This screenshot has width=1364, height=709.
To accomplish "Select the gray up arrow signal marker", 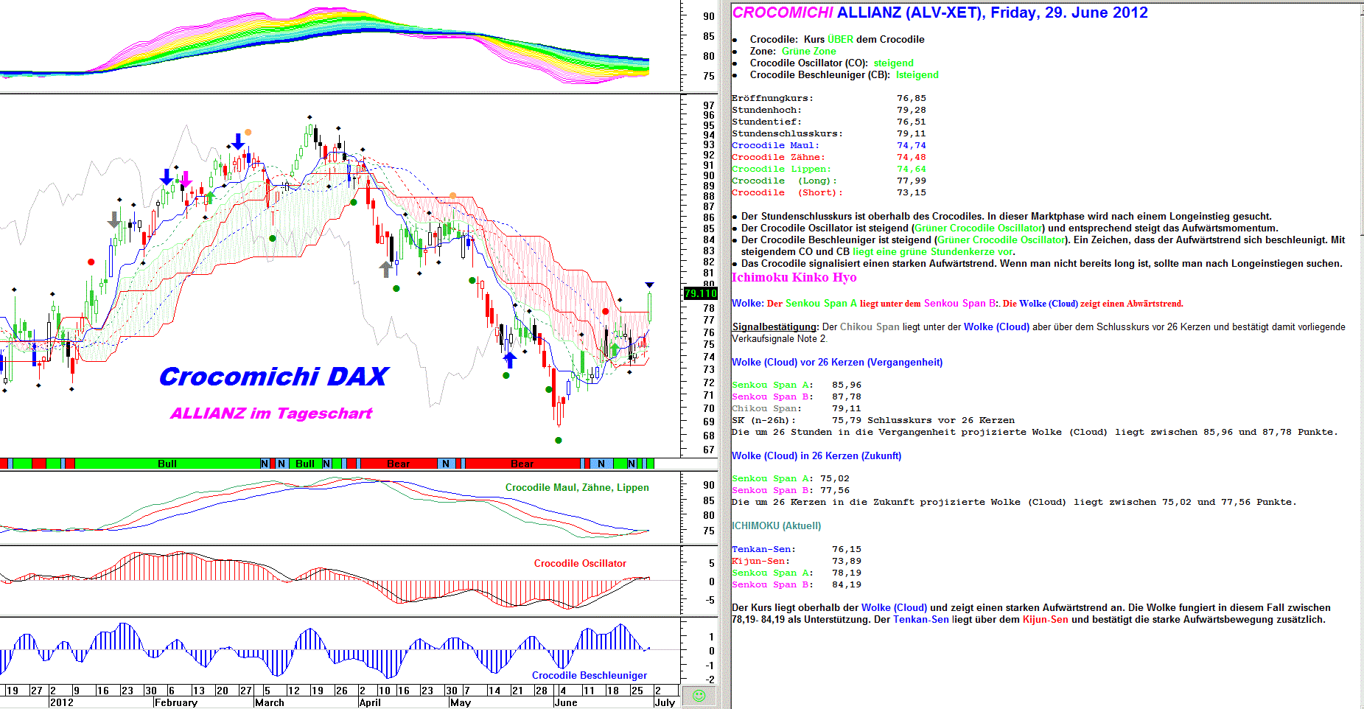I will tap(385, 269).
